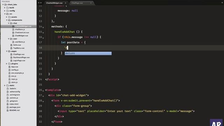Collapse the client_labs root folder

click(3, 5)
